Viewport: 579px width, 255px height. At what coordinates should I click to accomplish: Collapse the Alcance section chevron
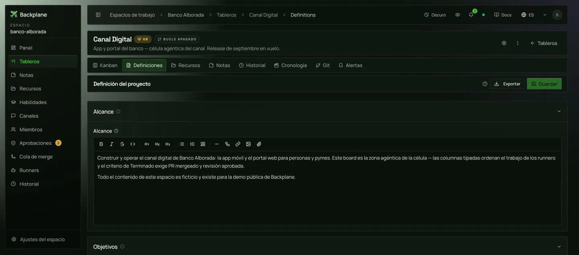[559, 111]
